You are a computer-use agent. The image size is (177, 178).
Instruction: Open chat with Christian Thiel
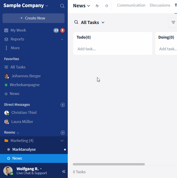point(24,113)
